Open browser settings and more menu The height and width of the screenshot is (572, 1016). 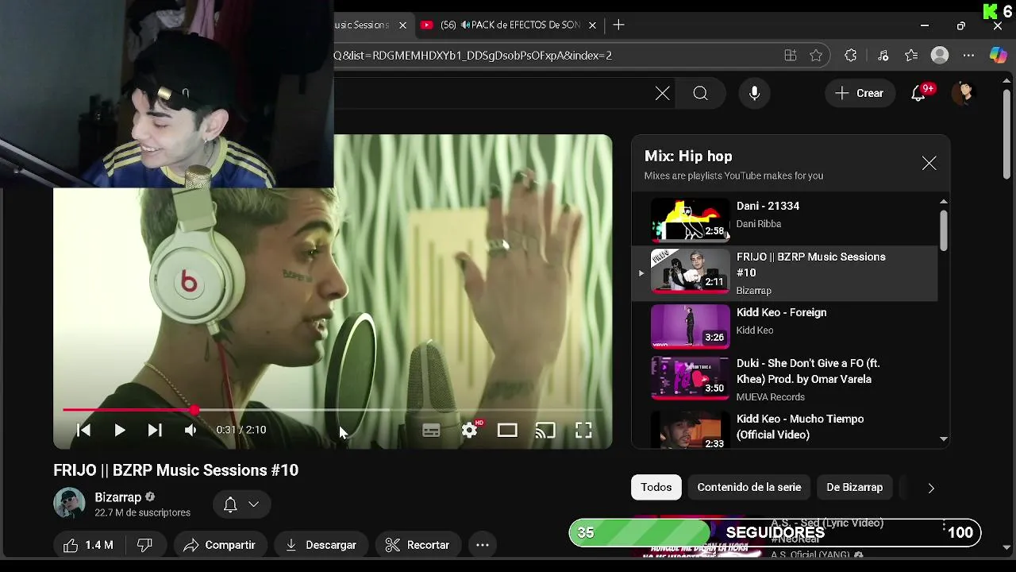pos(968,56)
